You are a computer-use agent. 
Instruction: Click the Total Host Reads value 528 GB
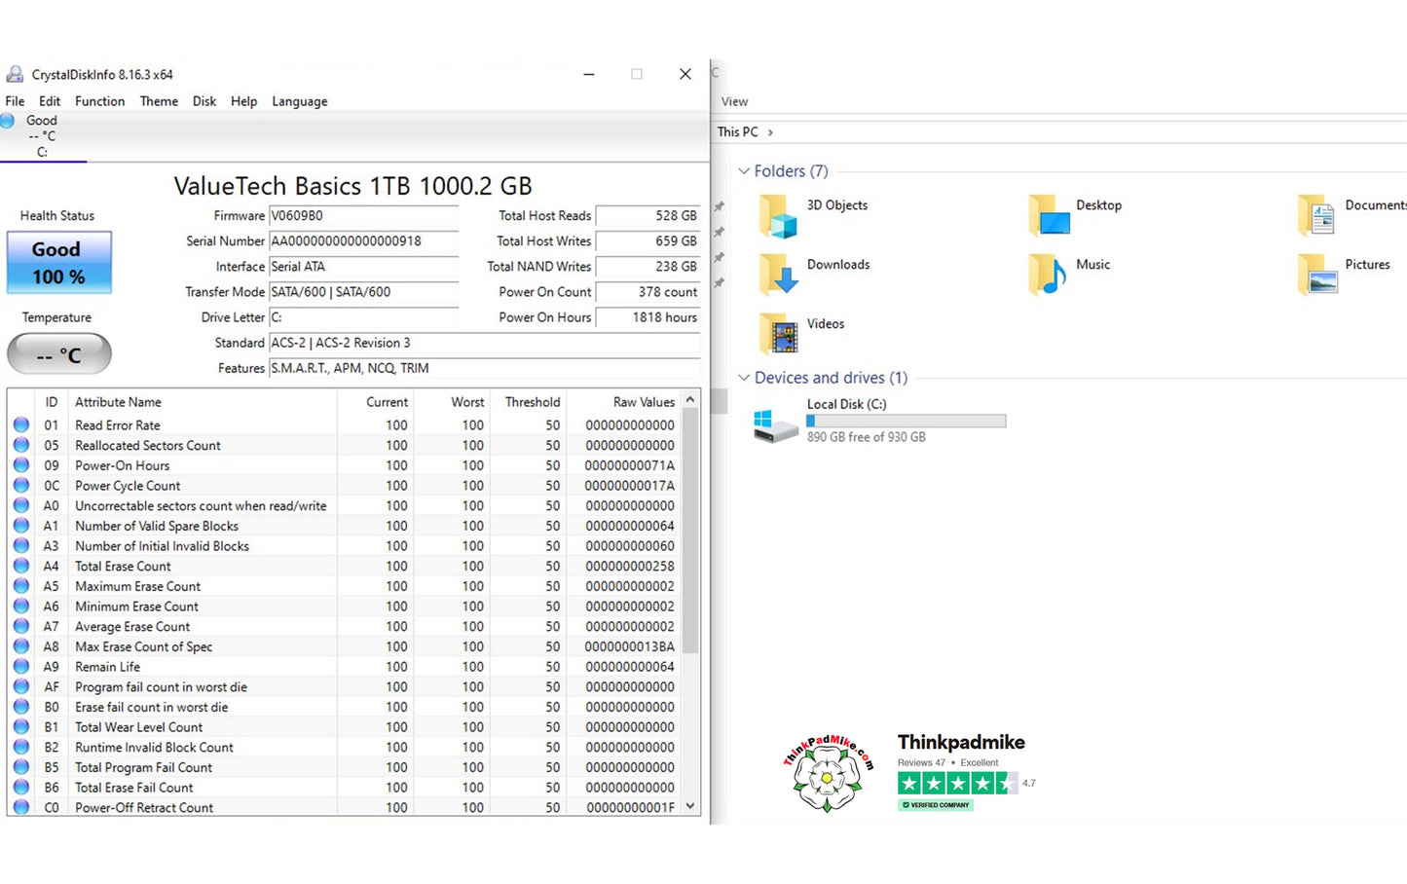(x=648, y=216)
